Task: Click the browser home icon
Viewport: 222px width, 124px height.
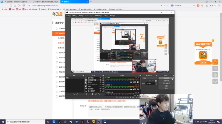Action: pyautogui.click(x=15, y=6)
